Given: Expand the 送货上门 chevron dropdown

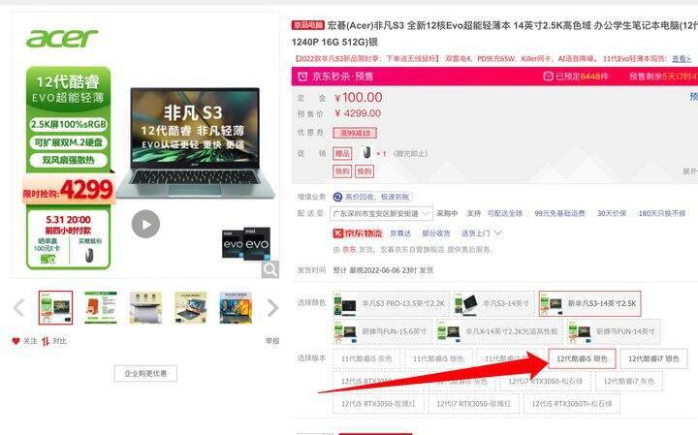Looking at the screenshot, I should pos(497,233).
